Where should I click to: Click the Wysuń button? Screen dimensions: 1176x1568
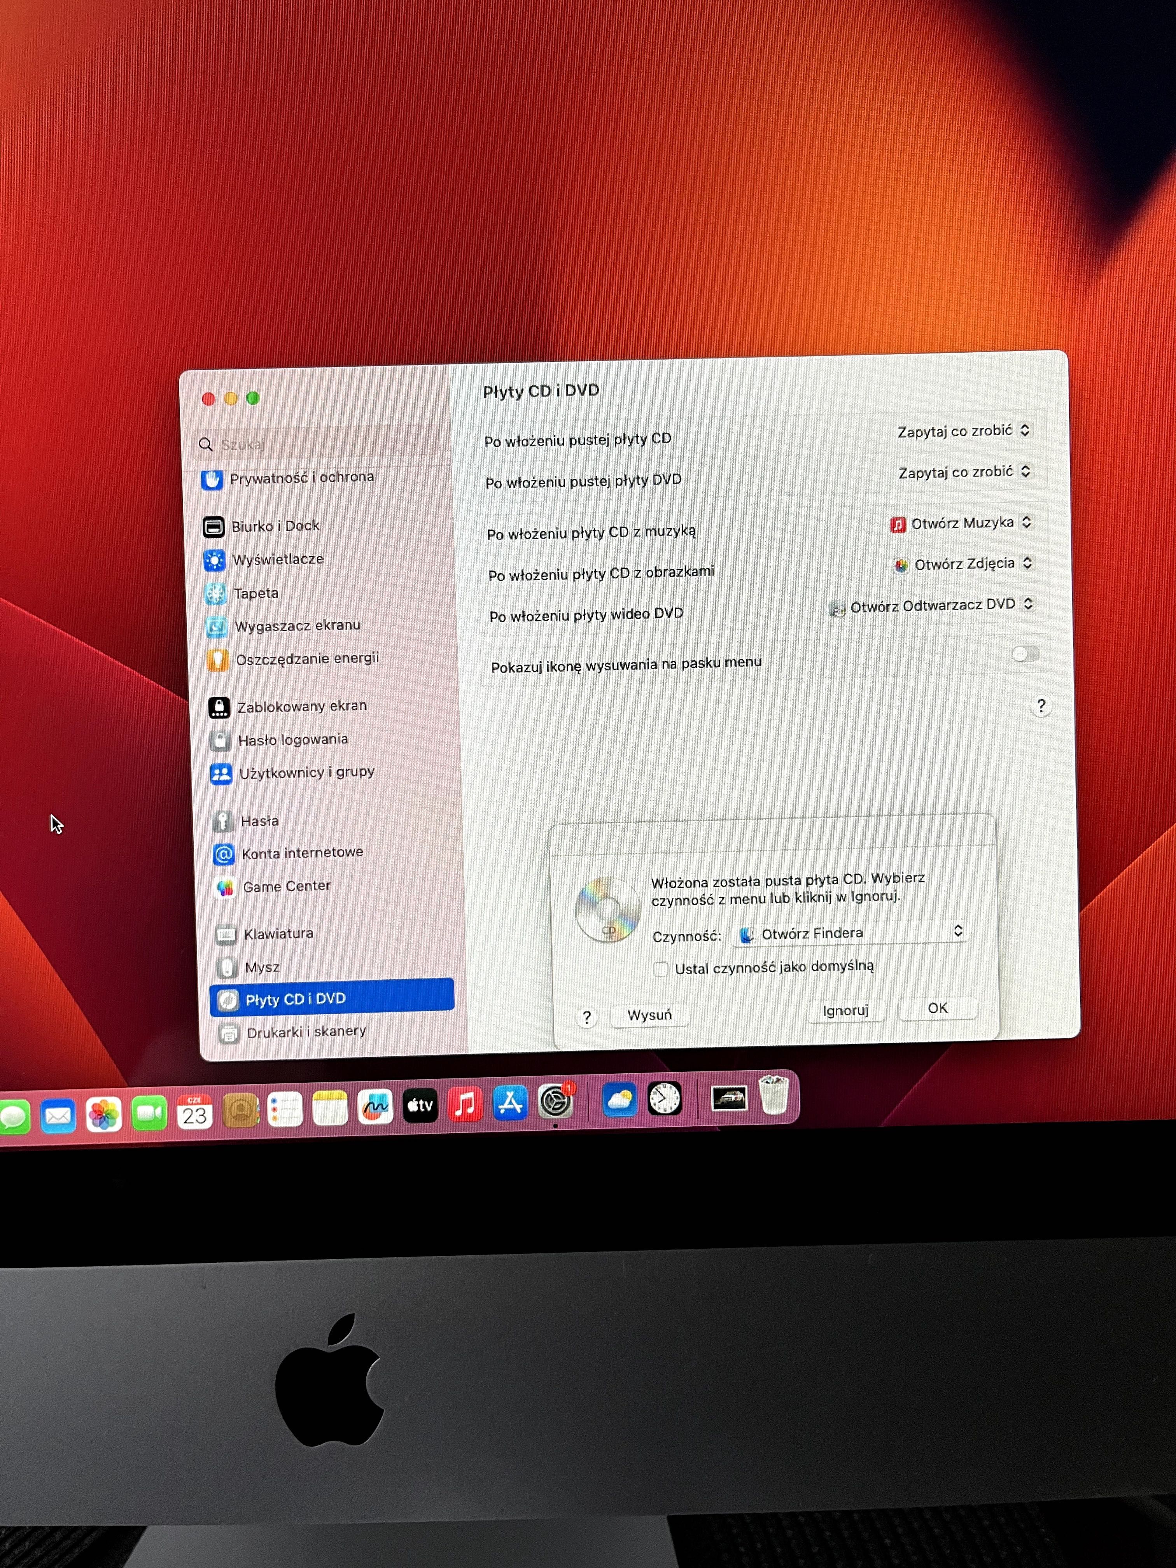[649, 1015]
